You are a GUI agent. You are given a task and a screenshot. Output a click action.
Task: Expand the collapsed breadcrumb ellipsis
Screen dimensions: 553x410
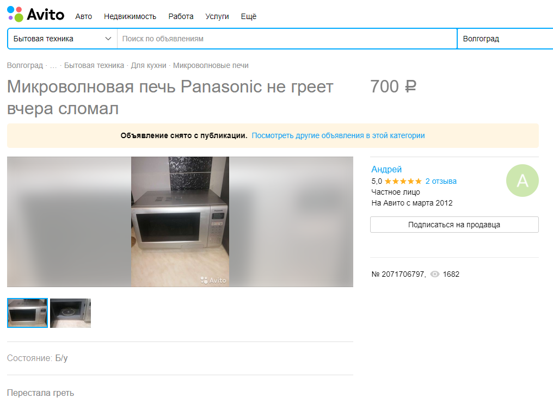click(53, 65)
